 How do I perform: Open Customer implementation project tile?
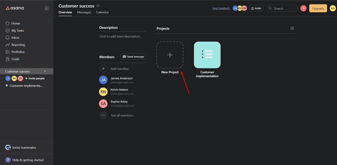207,55
